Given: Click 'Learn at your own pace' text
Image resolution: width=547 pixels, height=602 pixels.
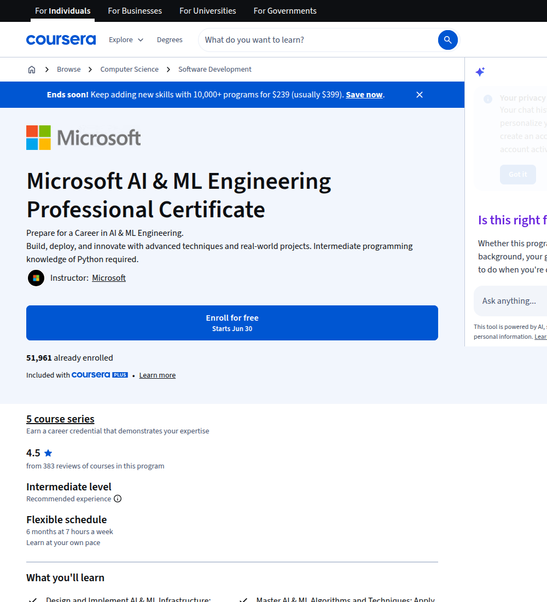Looking at the screenshot, I should point(63,543).
